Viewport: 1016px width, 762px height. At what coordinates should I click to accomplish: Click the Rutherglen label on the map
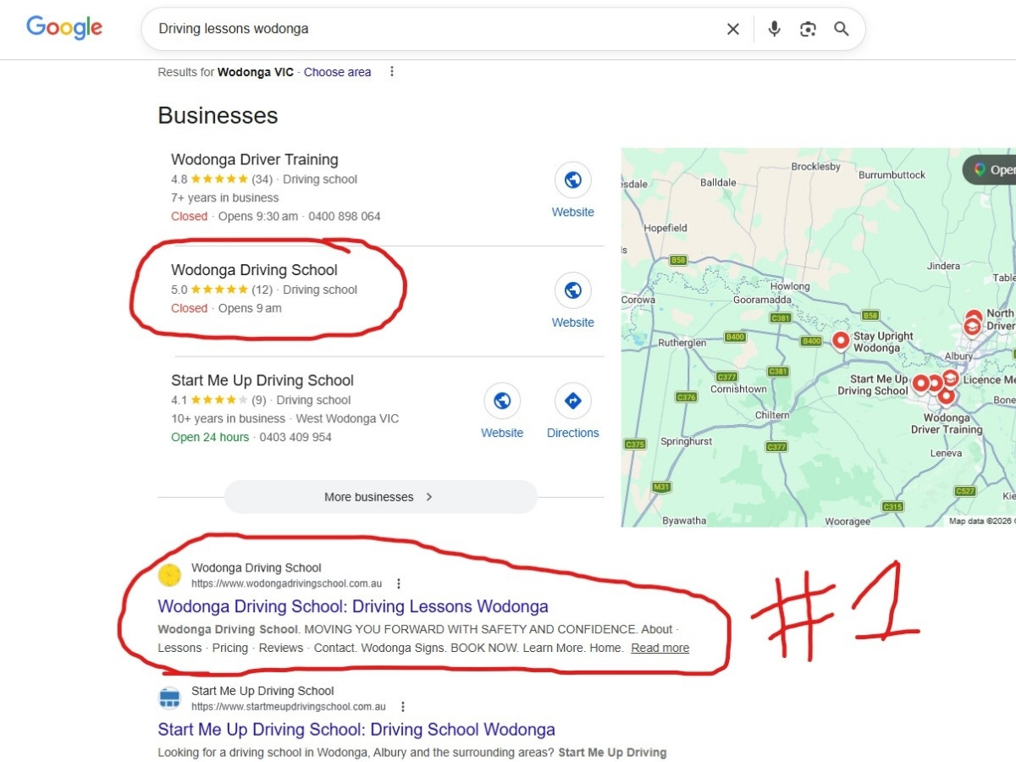point(682,343)
